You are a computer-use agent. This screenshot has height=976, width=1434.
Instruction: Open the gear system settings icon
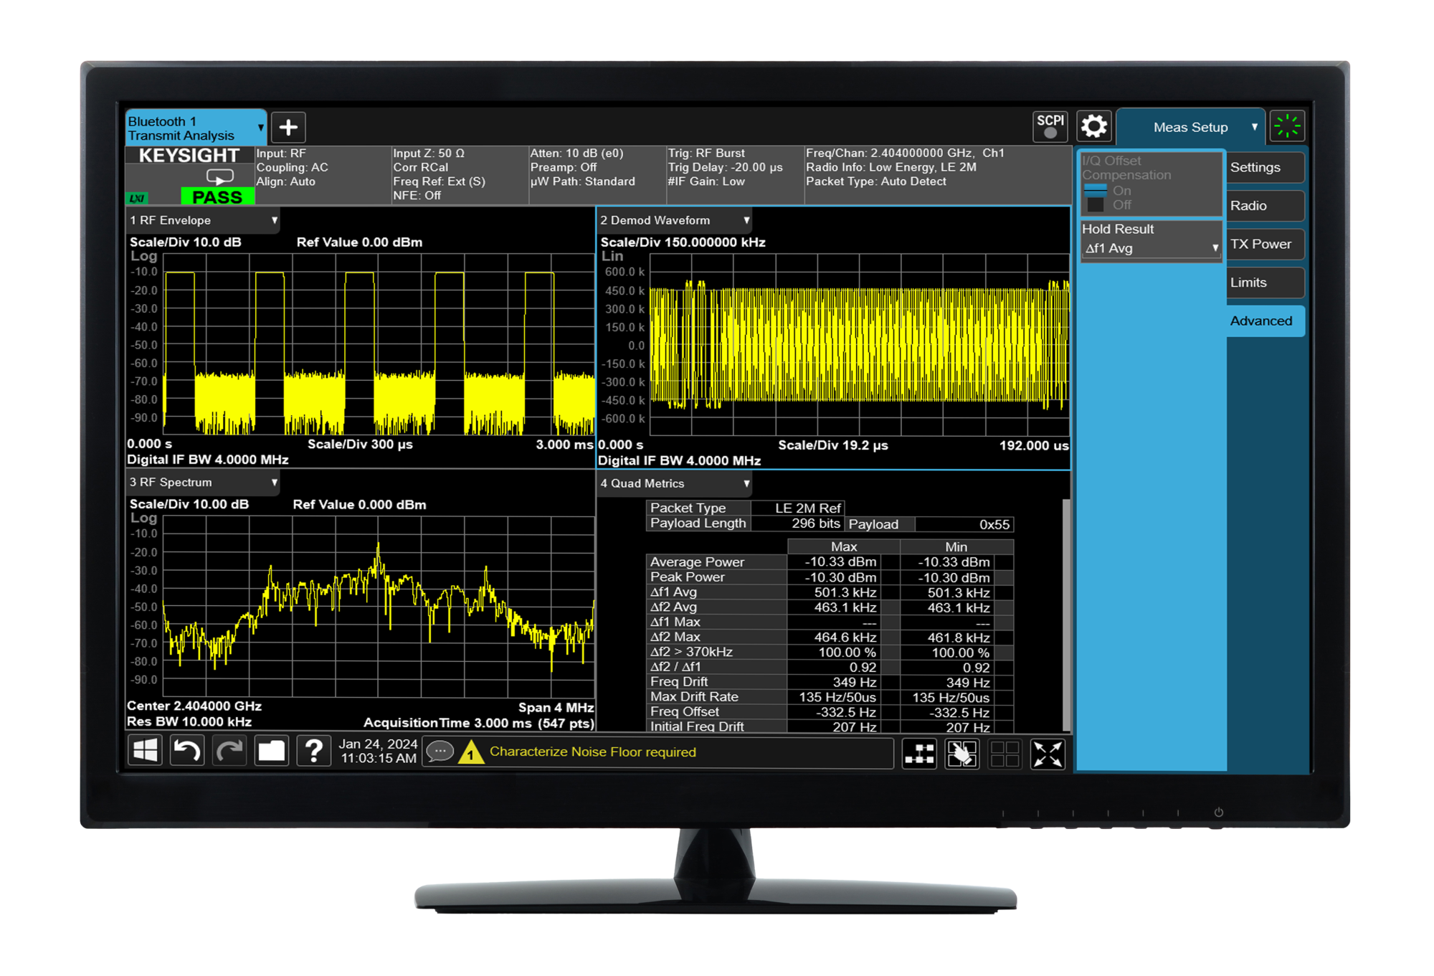[1094, 127]
